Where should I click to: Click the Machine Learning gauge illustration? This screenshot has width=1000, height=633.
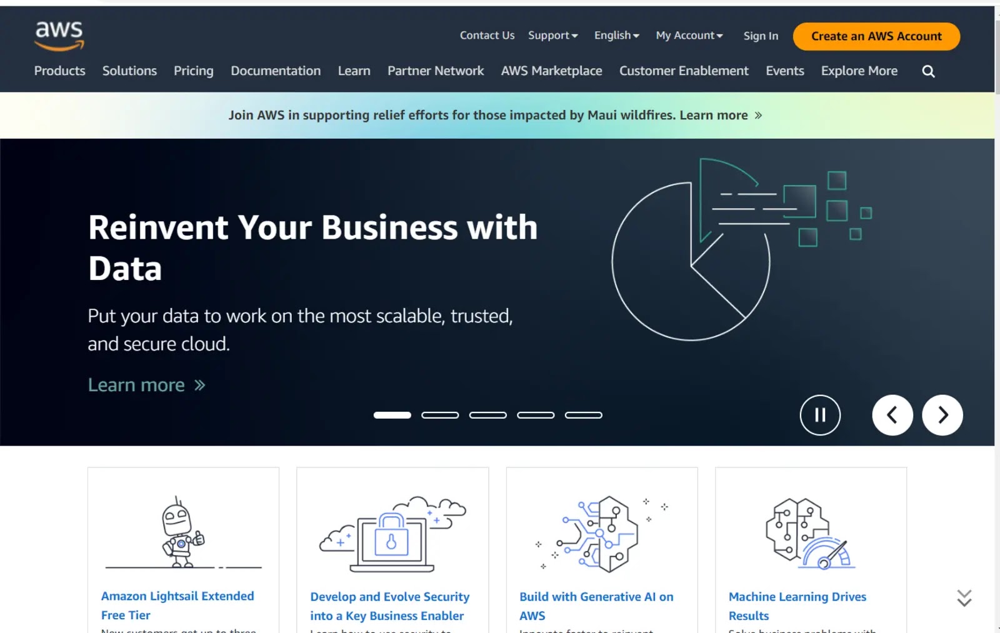[809, 534]
